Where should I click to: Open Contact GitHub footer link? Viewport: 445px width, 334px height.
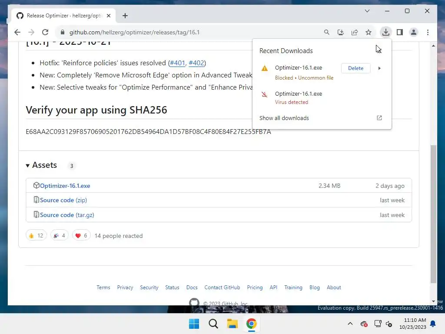coord(222,287)
